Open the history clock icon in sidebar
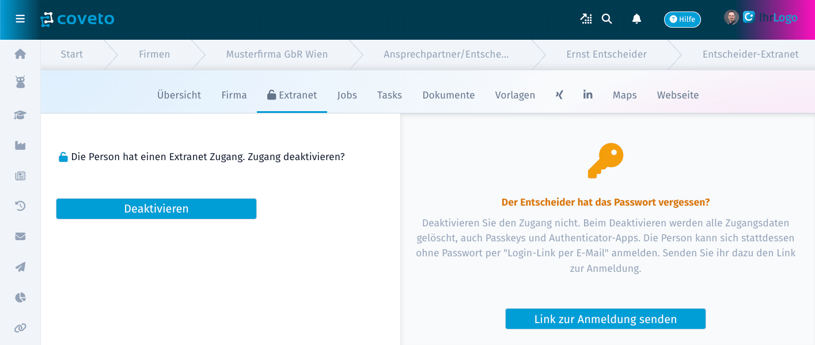This screenshot has height=345, width=815. coord(20,206)
